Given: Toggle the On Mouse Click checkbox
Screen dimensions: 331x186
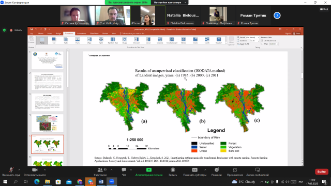Looking at the screenshot, I should 262,40.
